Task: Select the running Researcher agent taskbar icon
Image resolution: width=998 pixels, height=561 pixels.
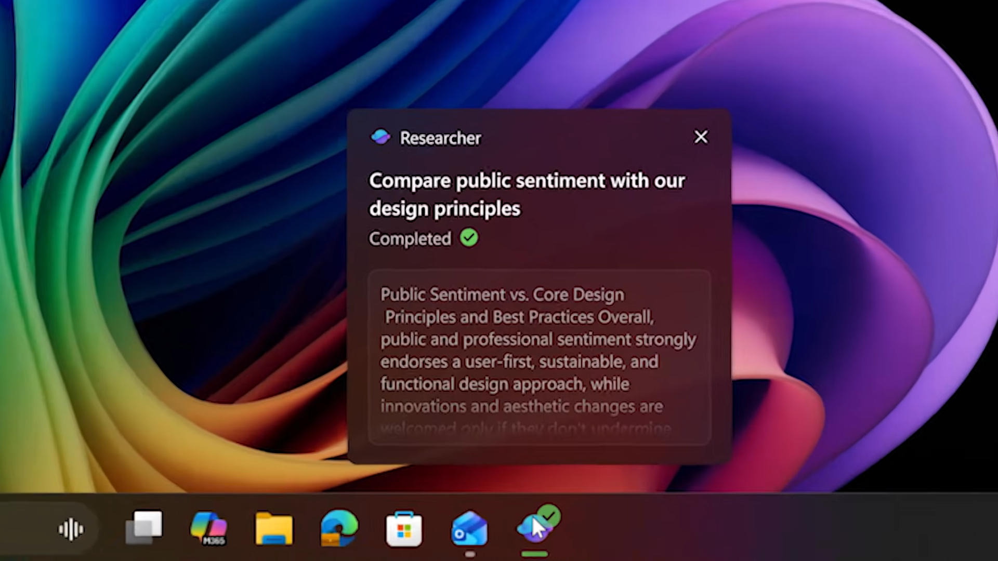Action: pyautogui.click(x=535, y=528)
